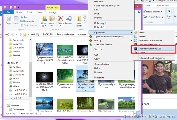Viewport: 177px width, 120px height.
Task: Switch to the View ribbon tab
Action: coord(40,12)
